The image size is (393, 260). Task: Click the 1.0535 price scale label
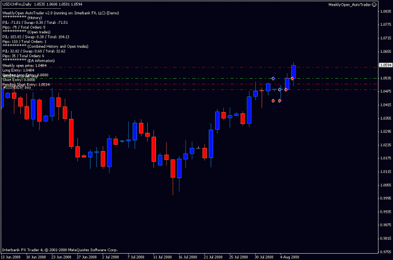tap(385, 79)
